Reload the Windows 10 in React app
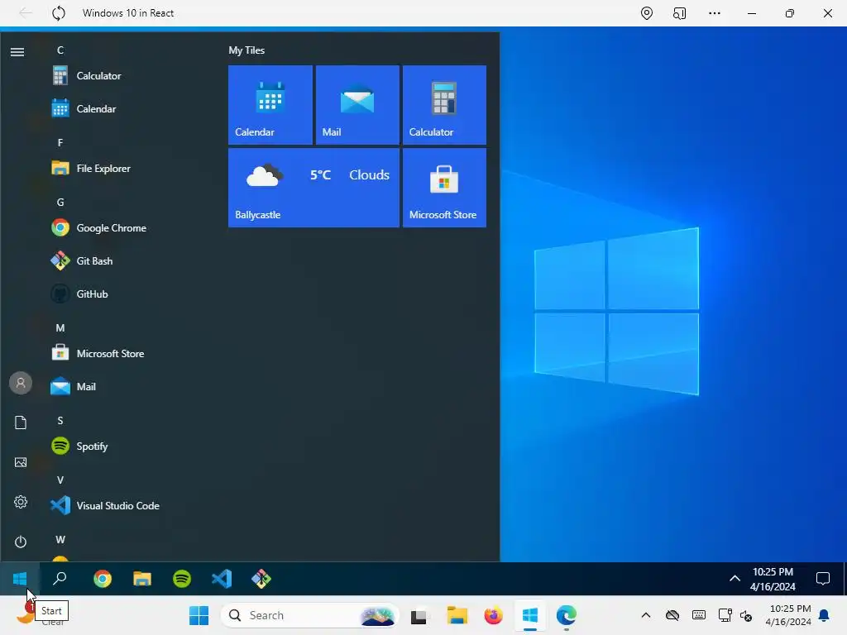 point(59,13)
